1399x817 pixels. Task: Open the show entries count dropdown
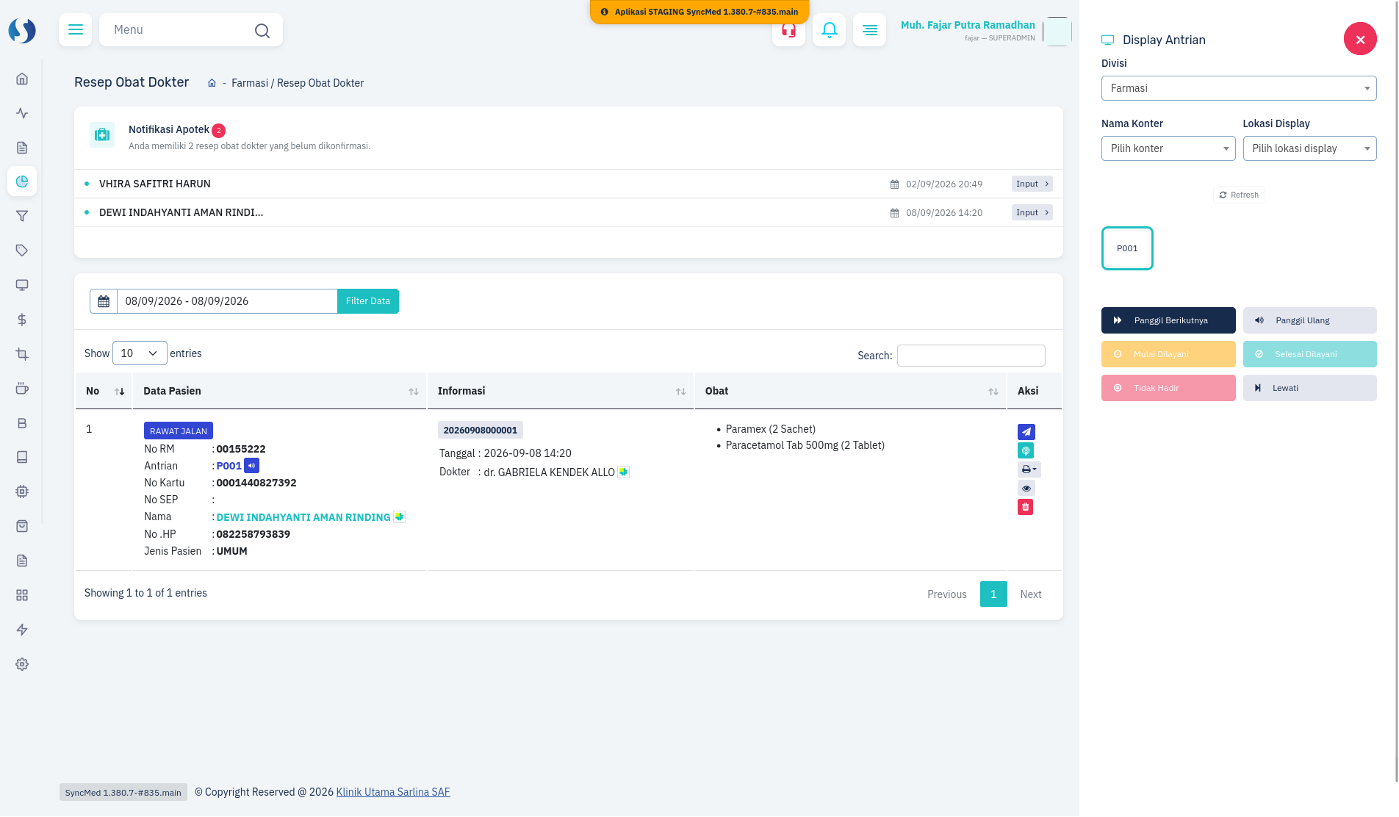pyautogui.click(x=140, y=353)
